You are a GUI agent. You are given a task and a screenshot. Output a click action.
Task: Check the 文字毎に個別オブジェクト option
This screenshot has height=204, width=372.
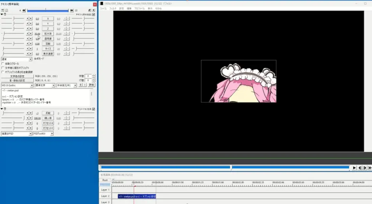pos(3,68)
